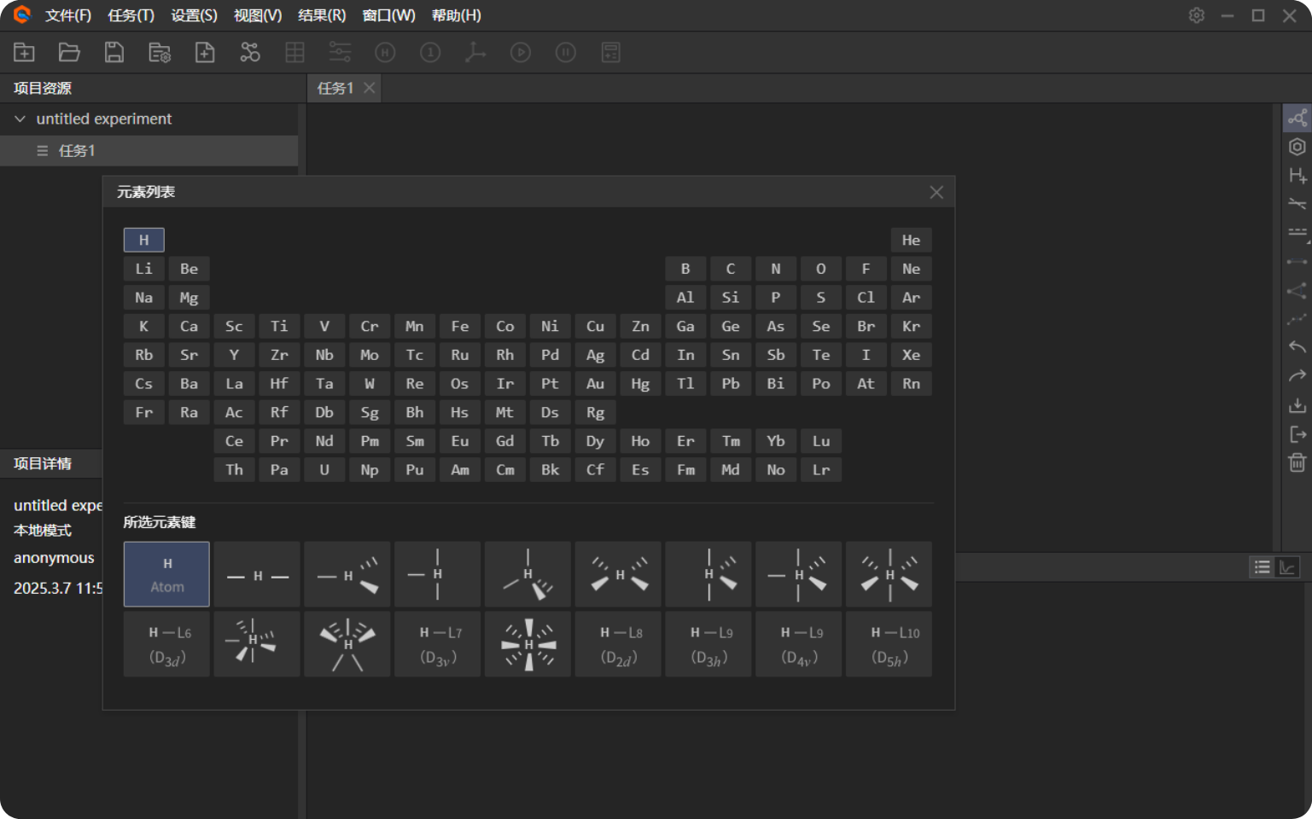The image size is (1312, 819).
Task: Click the trash delete icon in right sidebar
Action: pyautogui.click(x=1297, y=463)
